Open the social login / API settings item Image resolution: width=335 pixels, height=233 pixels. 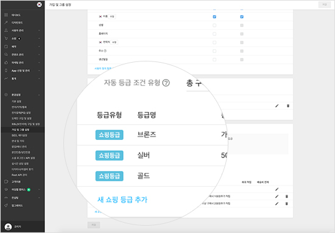[x=23, y=158]
